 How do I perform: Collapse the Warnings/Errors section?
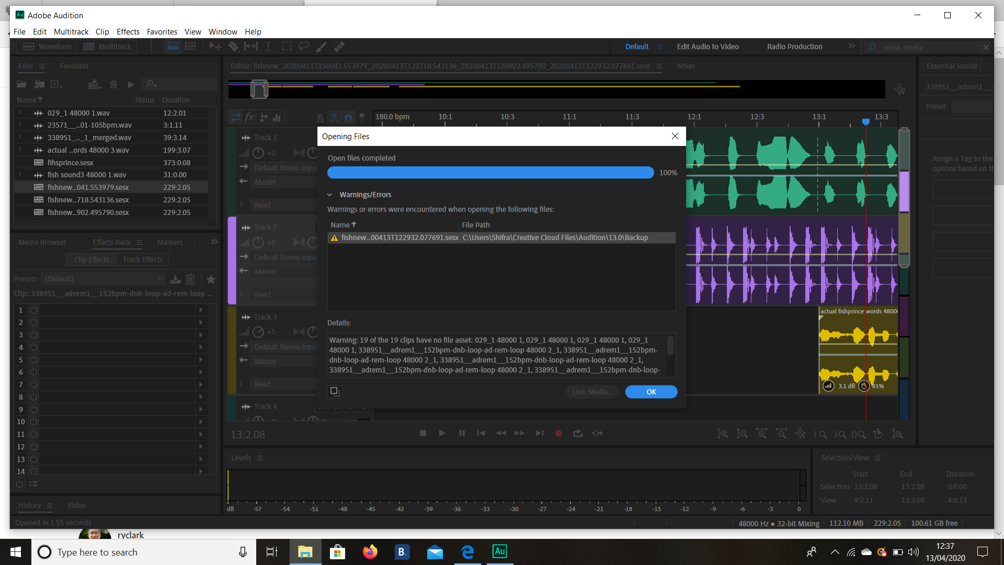point(330,194)
